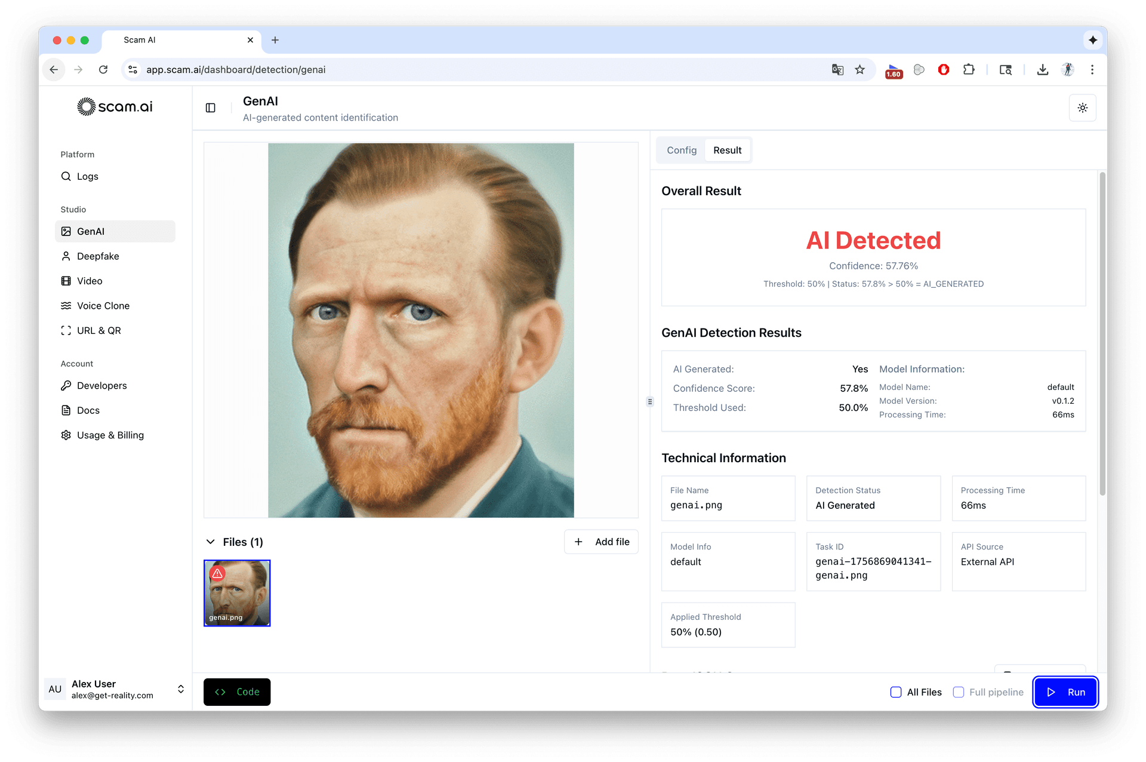Click the Add file button

click(x=601, y=542)
